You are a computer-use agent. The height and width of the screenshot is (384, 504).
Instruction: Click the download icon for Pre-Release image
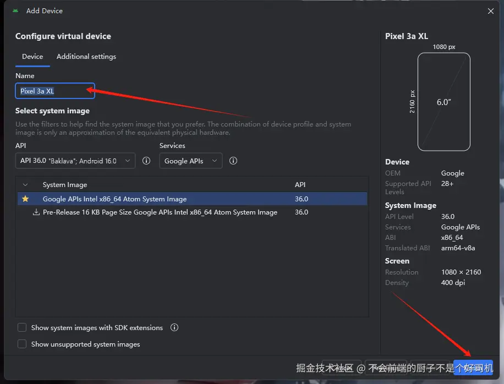tap(36, 212)
